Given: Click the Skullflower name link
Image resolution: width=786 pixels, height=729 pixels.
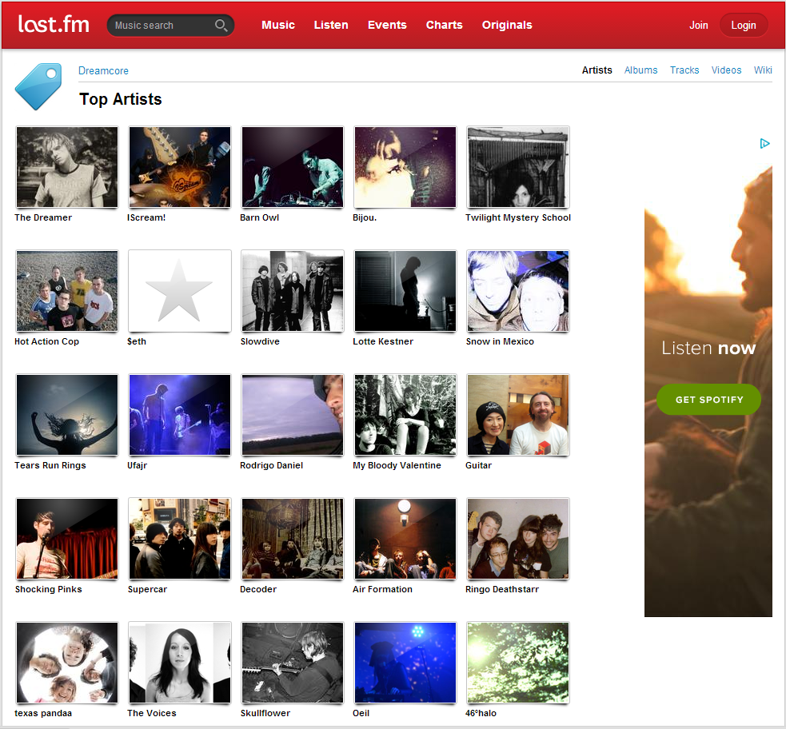Looking at the screenshot, I should pyautogui.click(x=265, y=713).
